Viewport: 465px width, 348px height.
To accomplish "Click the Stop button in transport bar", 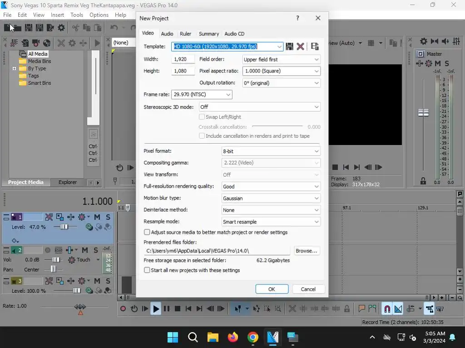I will click(178, 309).
